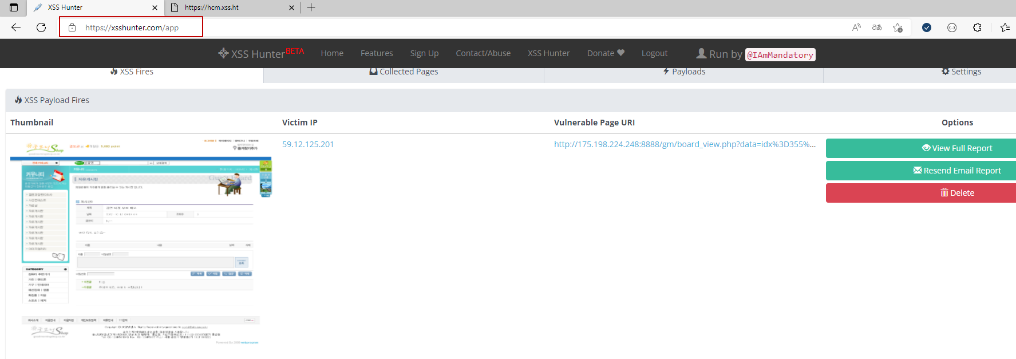Click the XSS Payload Fires heading
Screen dimensions: 1016x359
pyautogui.click(x=52, y=100)
